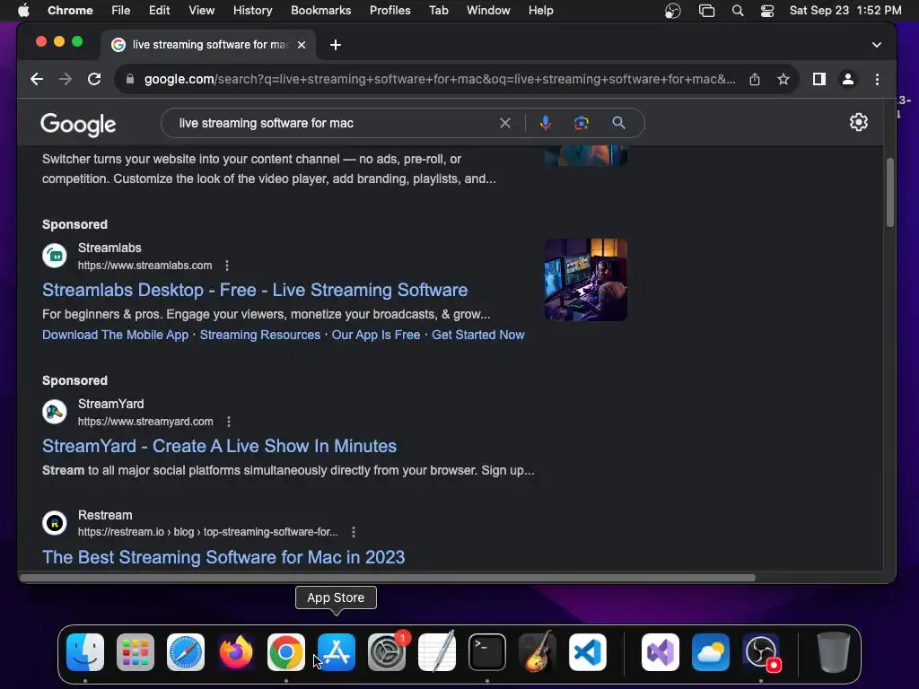
Task: Open Control Center in menu bar
Action: point(767,11)
